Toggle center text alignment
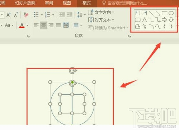 tap(43, 25)
